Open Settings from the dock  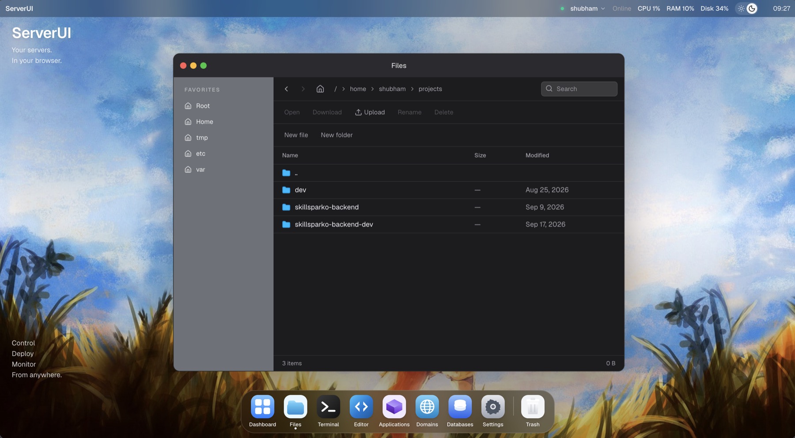point(493,406)
